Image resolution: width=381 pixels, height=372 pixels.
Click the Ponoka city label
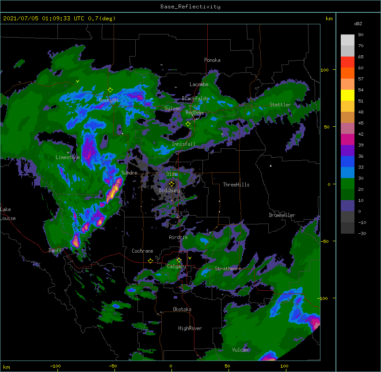tap(212, 60)
